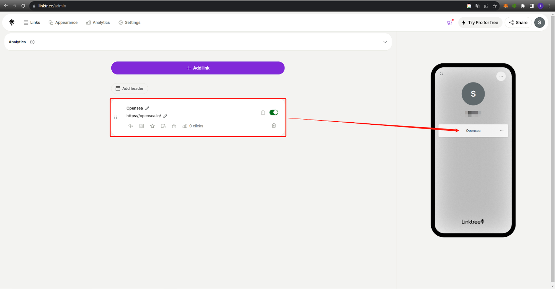Edit the Opensea link title pencil
555x289 pixels.
[147, 108]
